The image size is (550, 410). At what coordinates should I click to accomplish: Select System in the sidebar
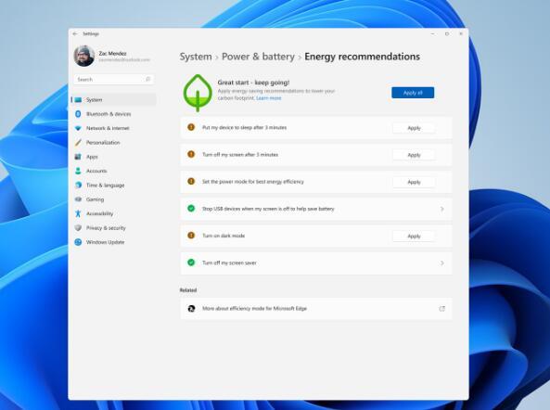(114, 99)
